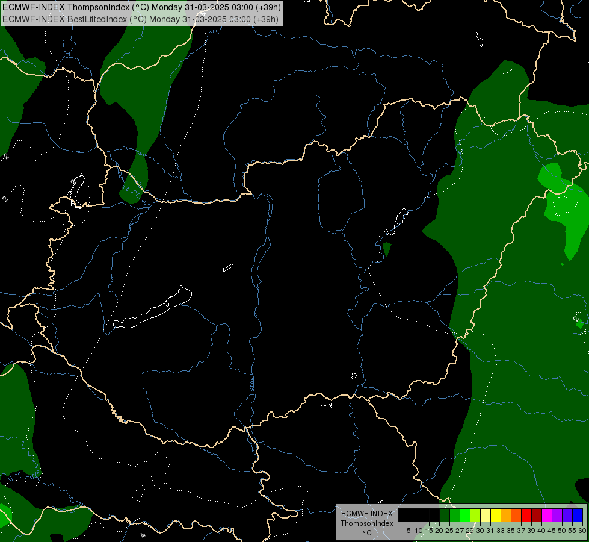This screenshot has height=542, width=589.
Task: Click the bright green 27–29 legend swatch
Action: pyautogui.click(x=466, y=516)
